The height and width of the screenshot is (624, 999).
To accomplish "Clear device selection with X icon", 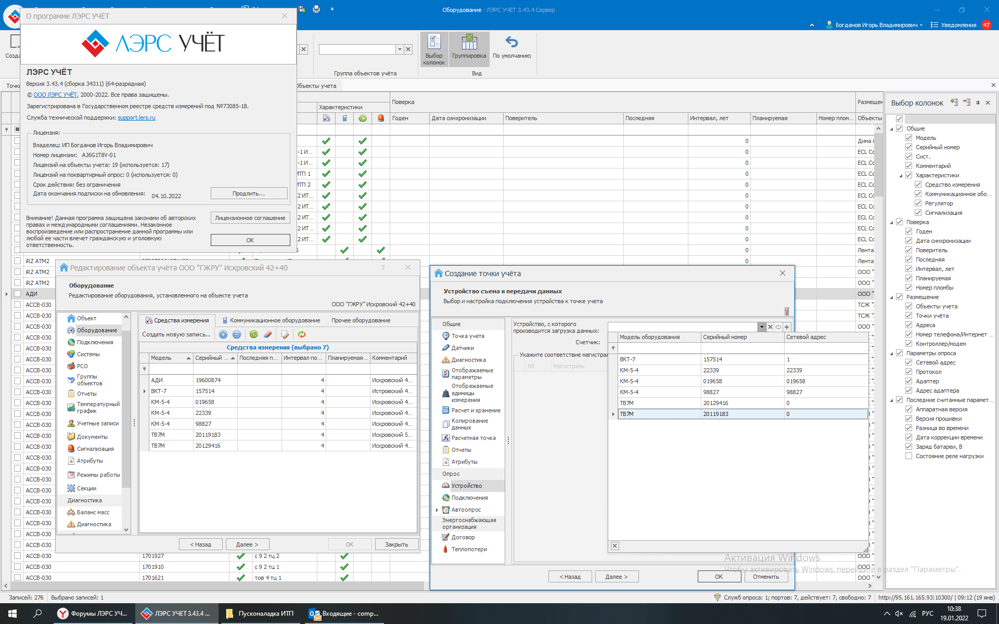I will (771, 327).
